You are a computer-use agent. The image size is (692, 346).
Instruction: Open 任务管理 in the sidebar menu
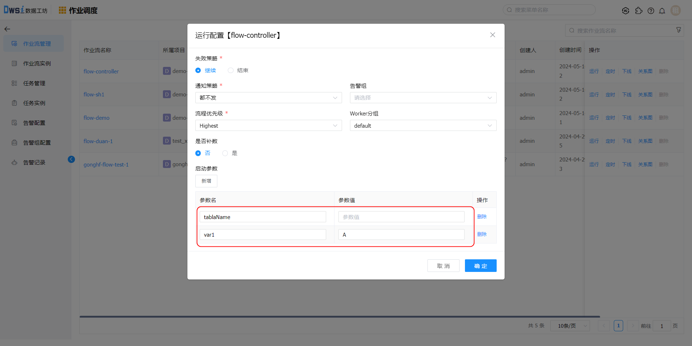click(x=34, y=83)
